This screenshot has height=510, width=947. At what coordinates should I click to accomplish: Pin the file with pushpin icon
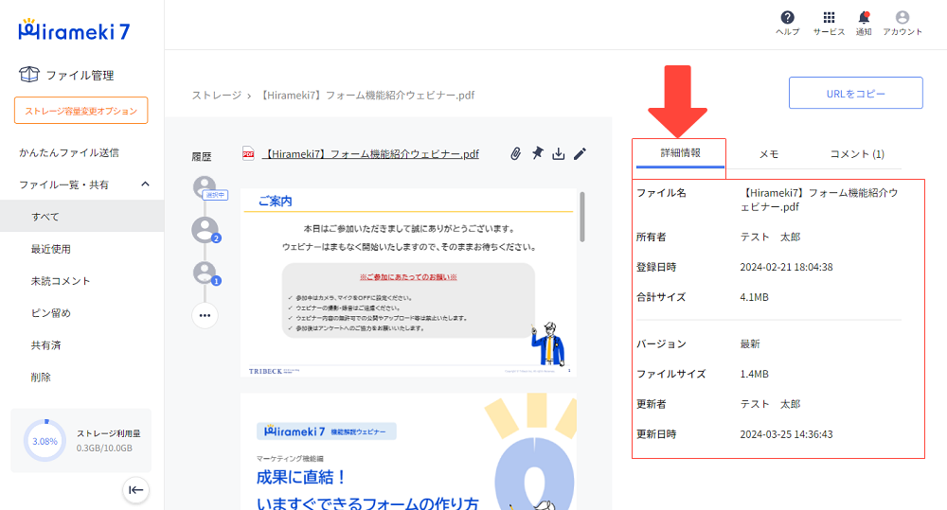coord(537,153)
